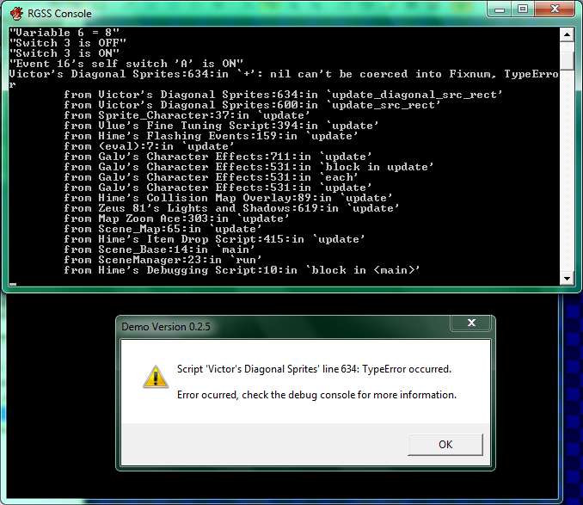This screenshot has height=505, width=583.
Task: Close the Demo Version 0.2.5 error dialog
Action: [471, 323]
